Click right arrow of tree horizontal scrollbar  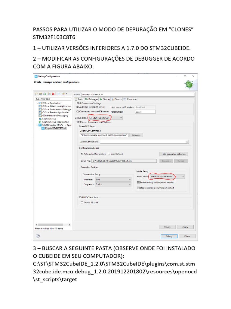69,225
